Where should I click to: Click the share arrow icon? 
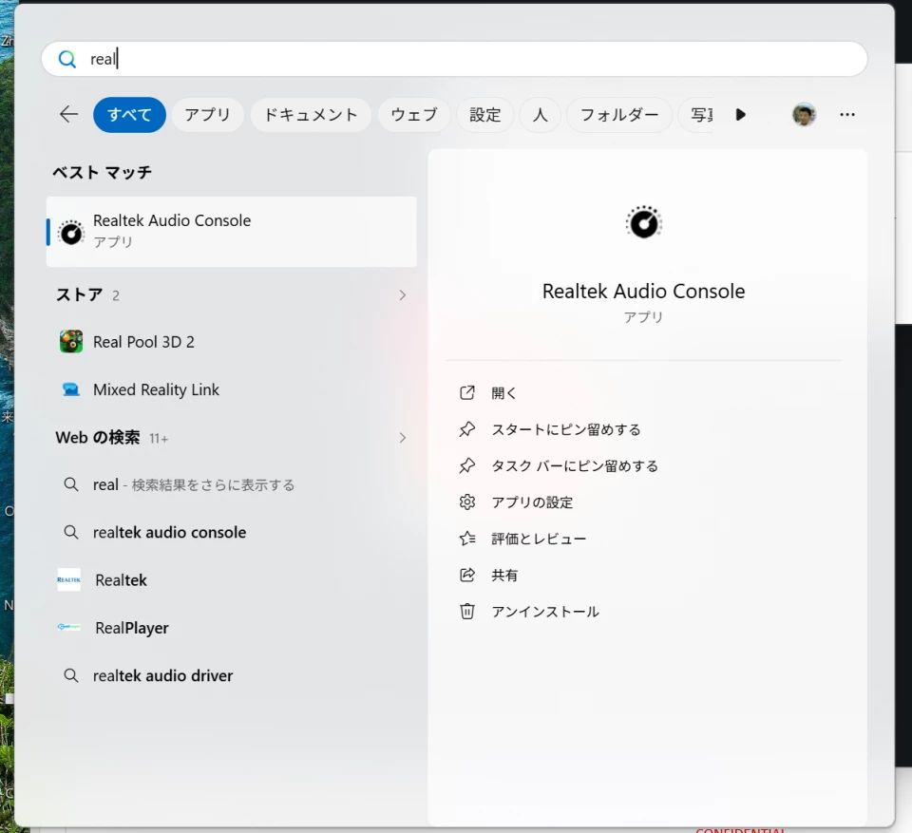[467, 576]
